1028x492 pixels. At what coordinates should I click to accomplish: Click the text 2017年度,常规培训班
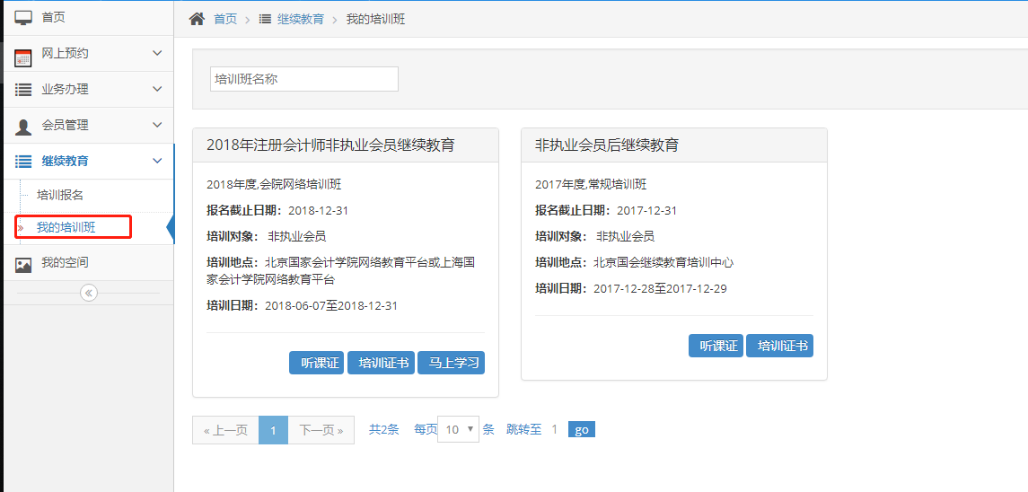point(591,184)
